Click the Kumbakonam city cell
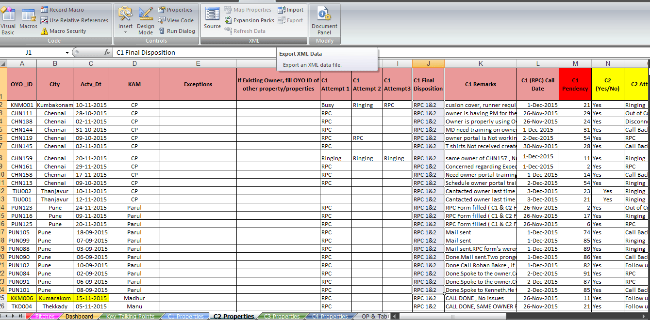650x320 pixels. [55, 105]
